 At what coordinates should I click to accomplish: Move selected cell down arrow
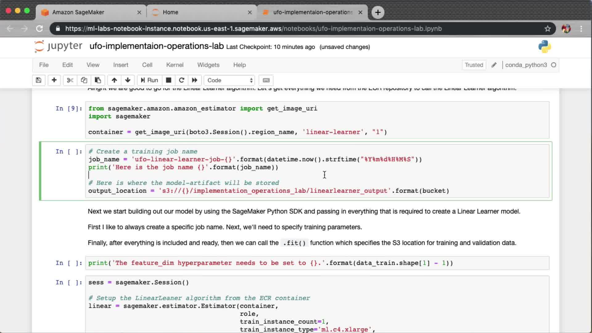128,80
